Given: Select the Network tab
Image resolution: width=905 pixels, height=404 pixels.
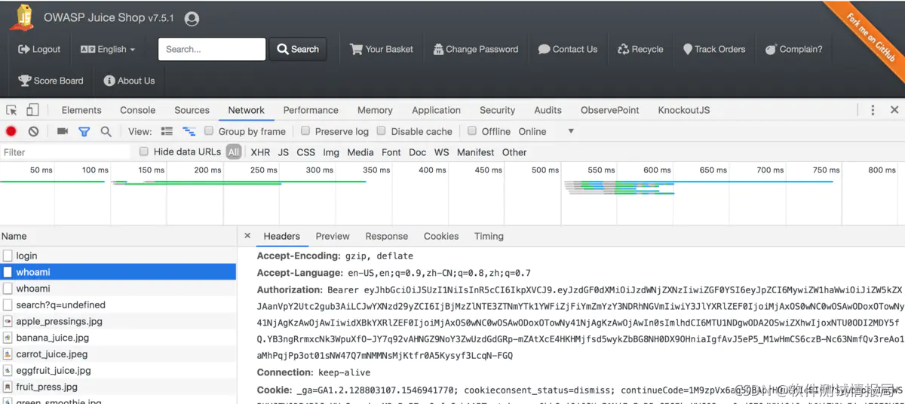Looking at the screenshot, I should coord(247,110).
